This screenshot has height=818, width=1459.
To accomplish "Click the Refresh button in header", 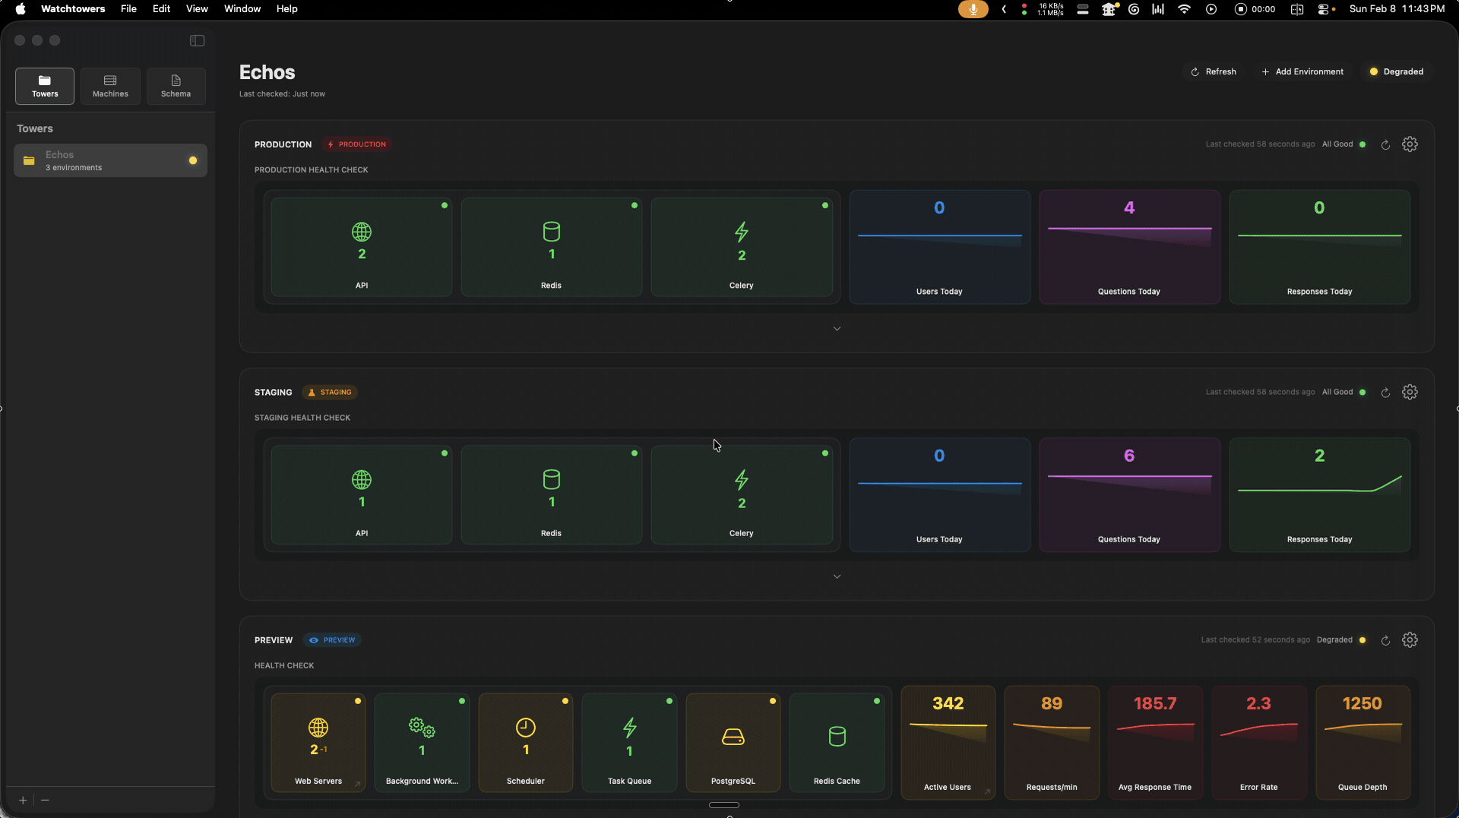I will coord(1214,71).
